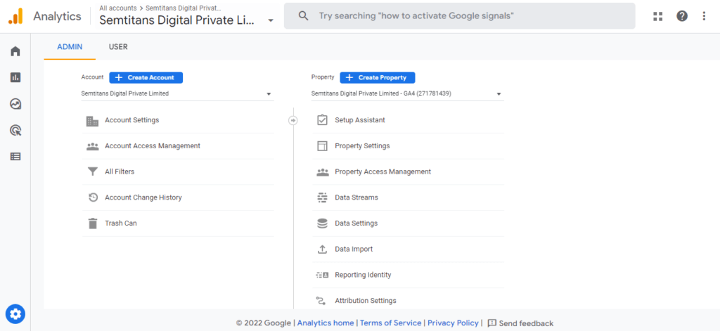Click the Admin gear icon at bottom left

[15, 314]
